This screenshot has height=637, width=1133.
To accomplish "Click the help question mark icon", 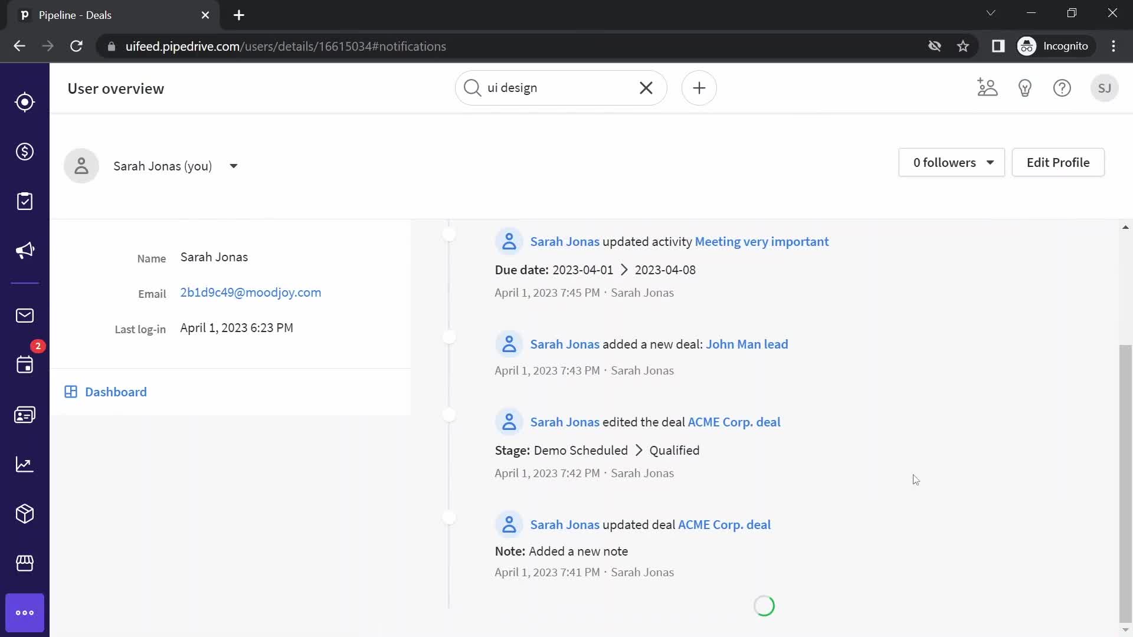I will 1062,88.
